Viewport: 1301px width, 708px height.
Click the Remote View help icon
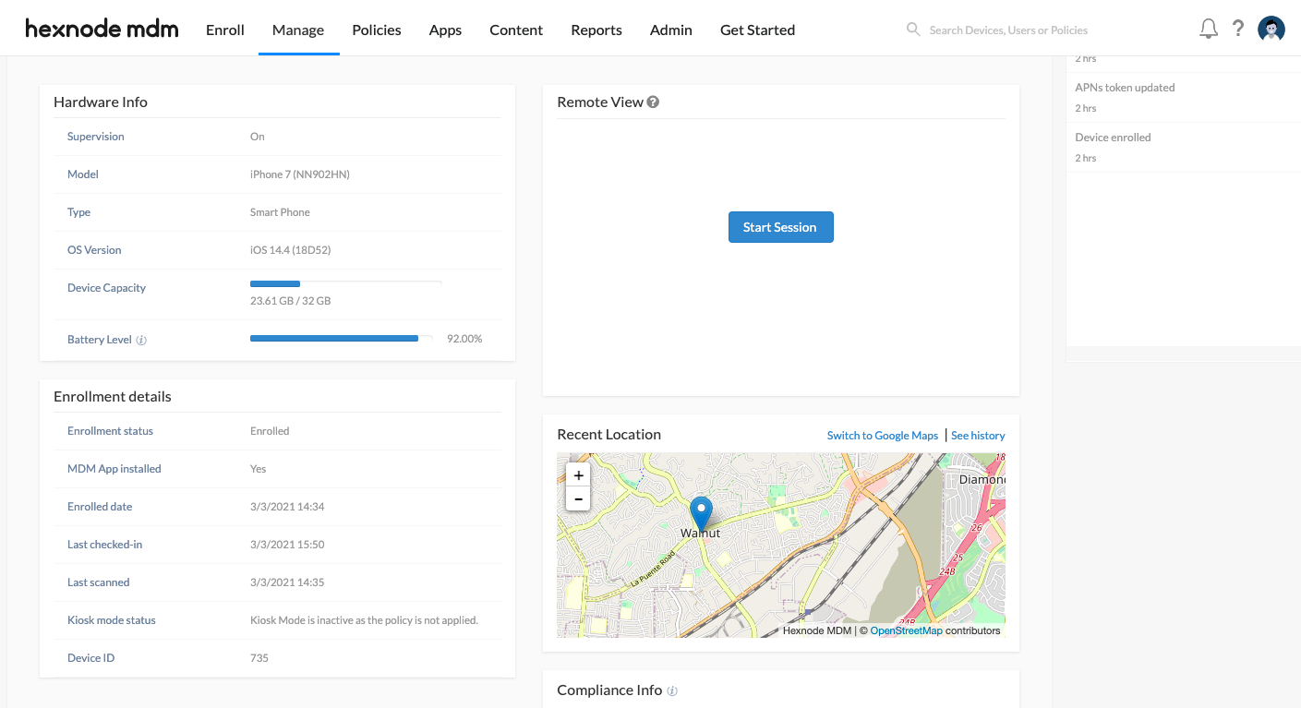pyautogui.click(x=653, y=102)
